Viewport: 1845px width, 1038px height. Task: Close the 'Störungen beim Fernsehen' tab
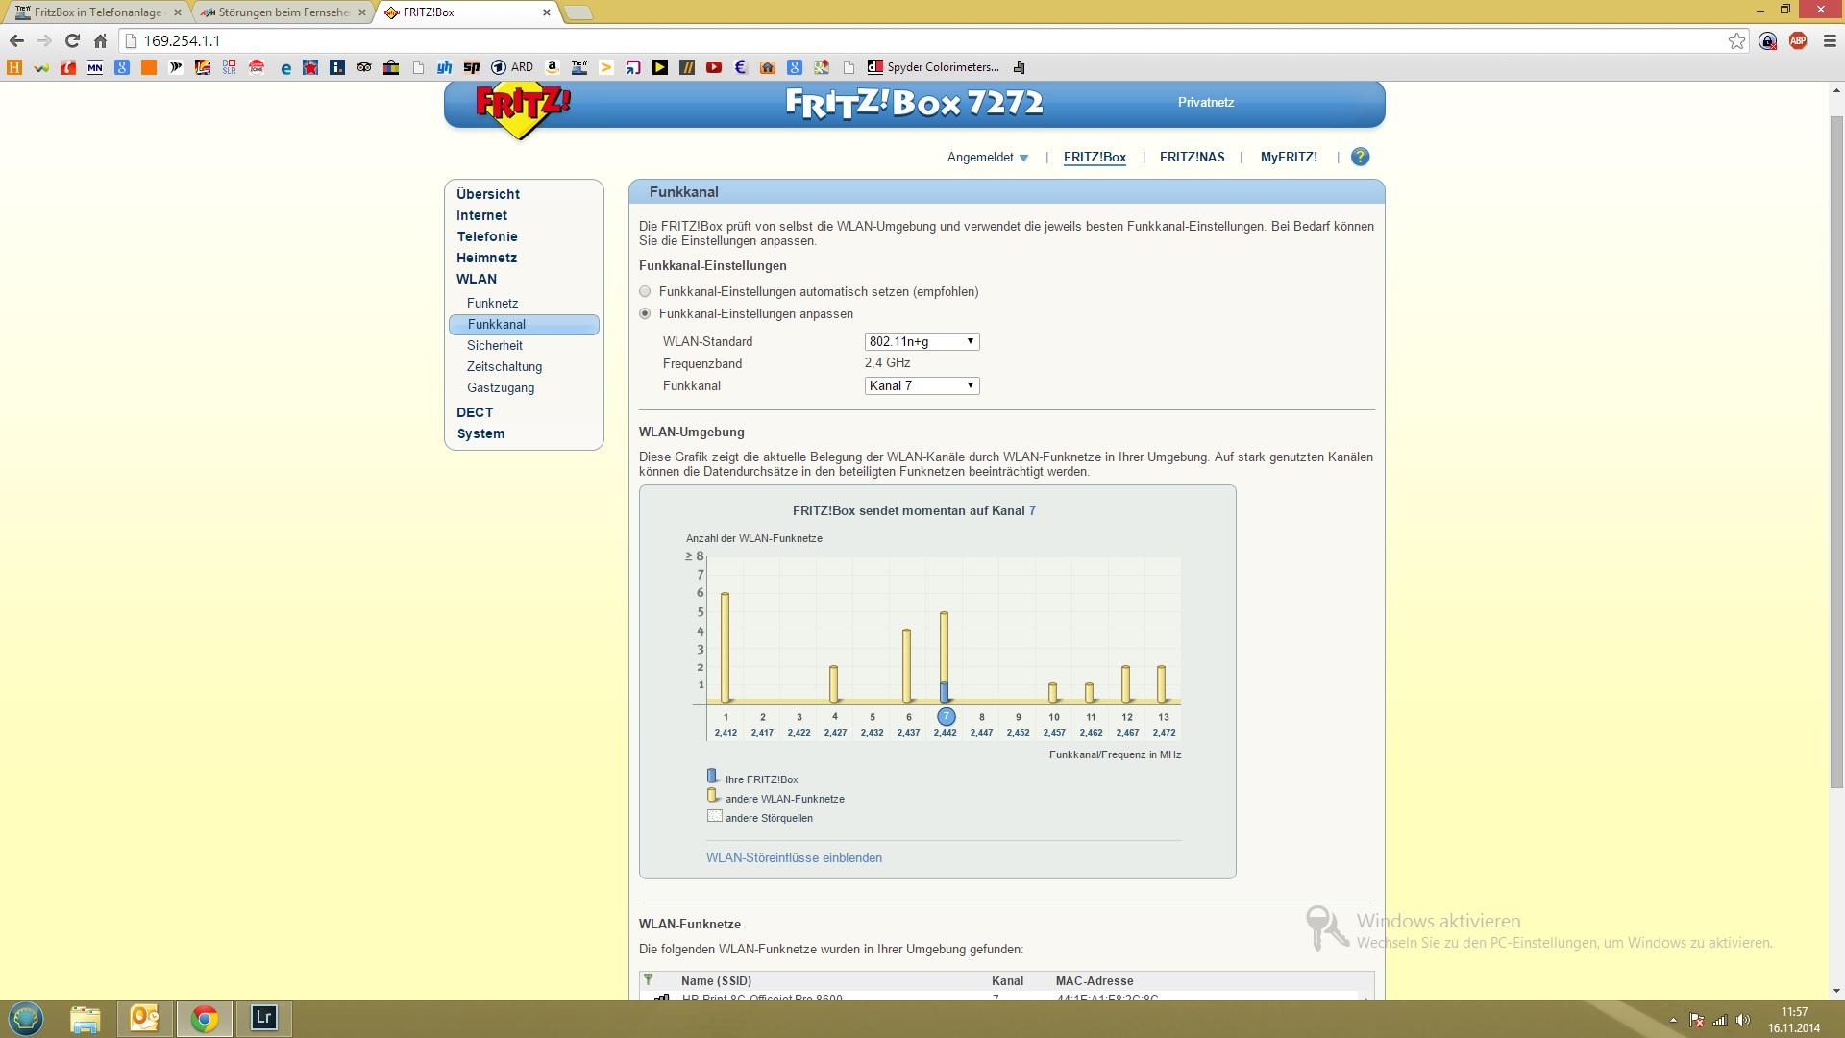pyautogui.click(x=361, y=12)
